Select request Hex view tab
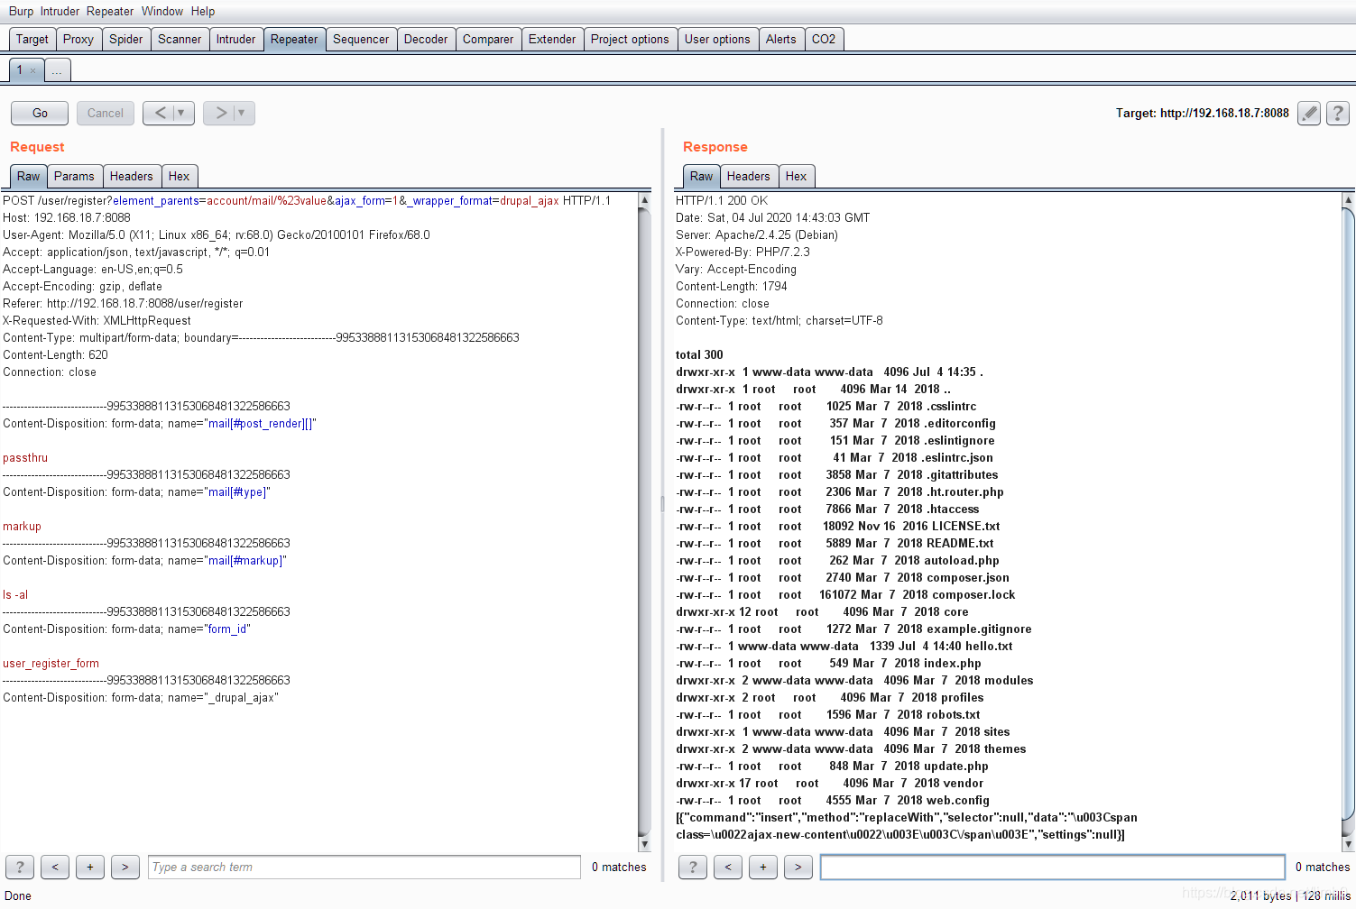 tap(180, 176)
